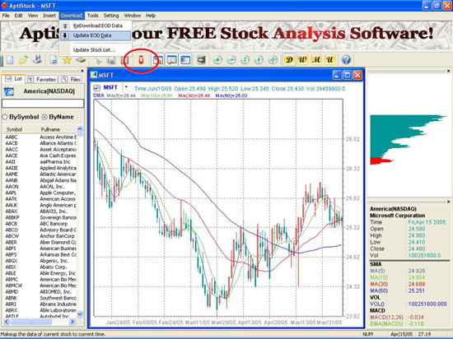Screen dimensions: 453x339
Task: Click the stock list scroll down arrow
Action: [x=80, y=313]
